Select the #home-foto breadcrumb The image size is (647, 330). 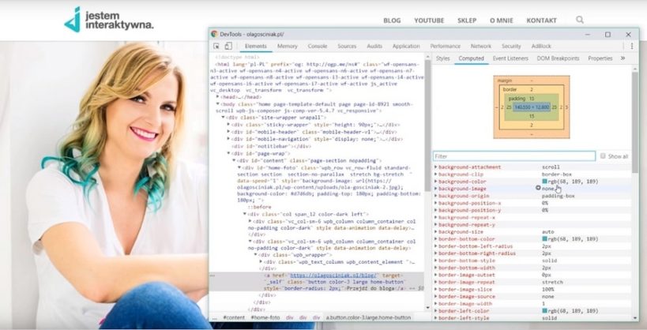click(265, 317)
